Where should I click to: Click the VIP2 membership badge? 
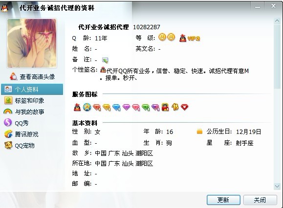click(x=190, y=38)
